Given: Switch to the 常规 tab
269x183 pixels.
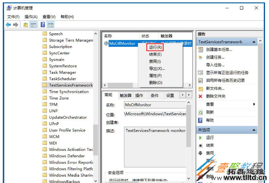Looking at the screenshot, I should [108, 95].
